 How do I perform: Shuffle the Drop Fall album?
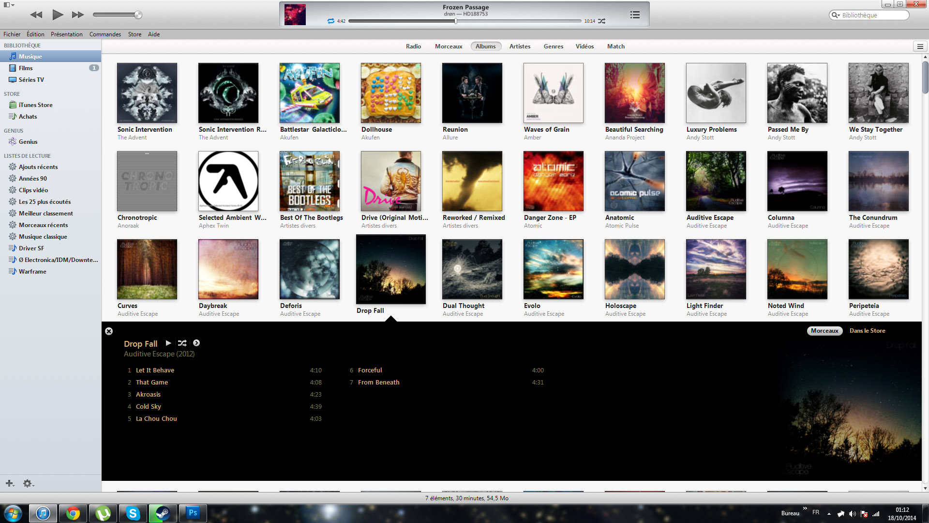point(182,343)
